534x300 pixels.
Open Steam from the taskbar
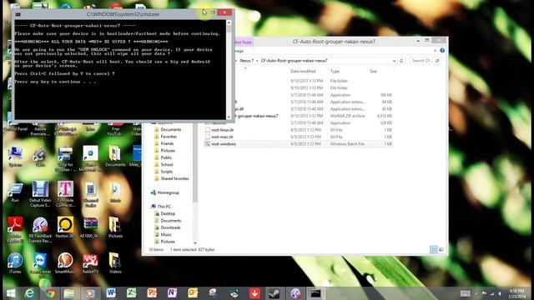click(x=275, y=293)
